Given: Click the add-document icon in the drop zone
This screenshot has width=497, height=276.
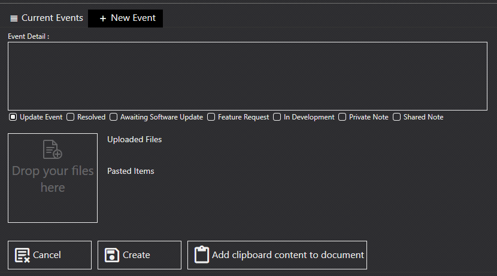Looking at the screenshot, I should [x=53, y=149].
